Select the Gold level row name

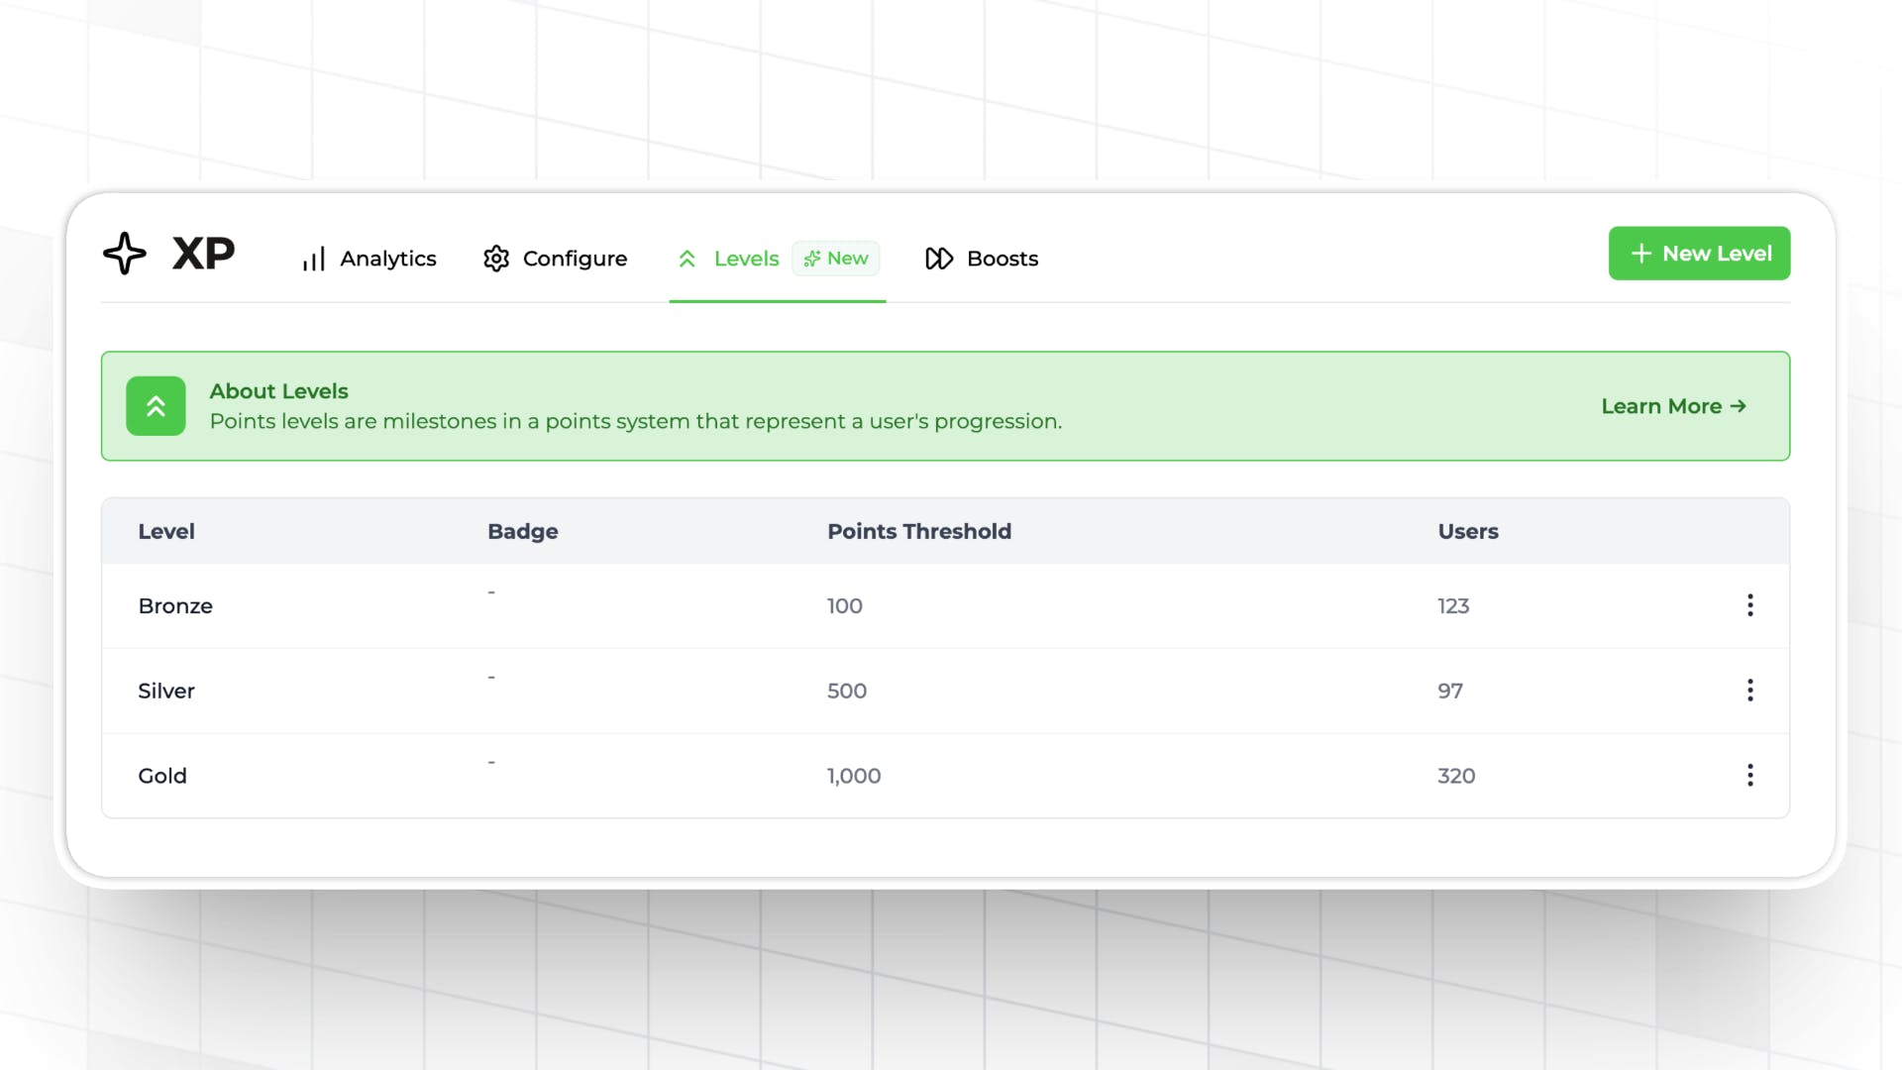click(162, 776)
